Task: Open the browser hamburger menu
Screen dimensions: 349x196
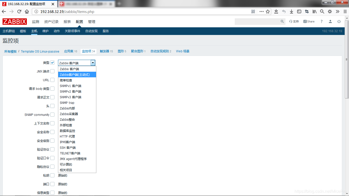Action: [345, 11]
